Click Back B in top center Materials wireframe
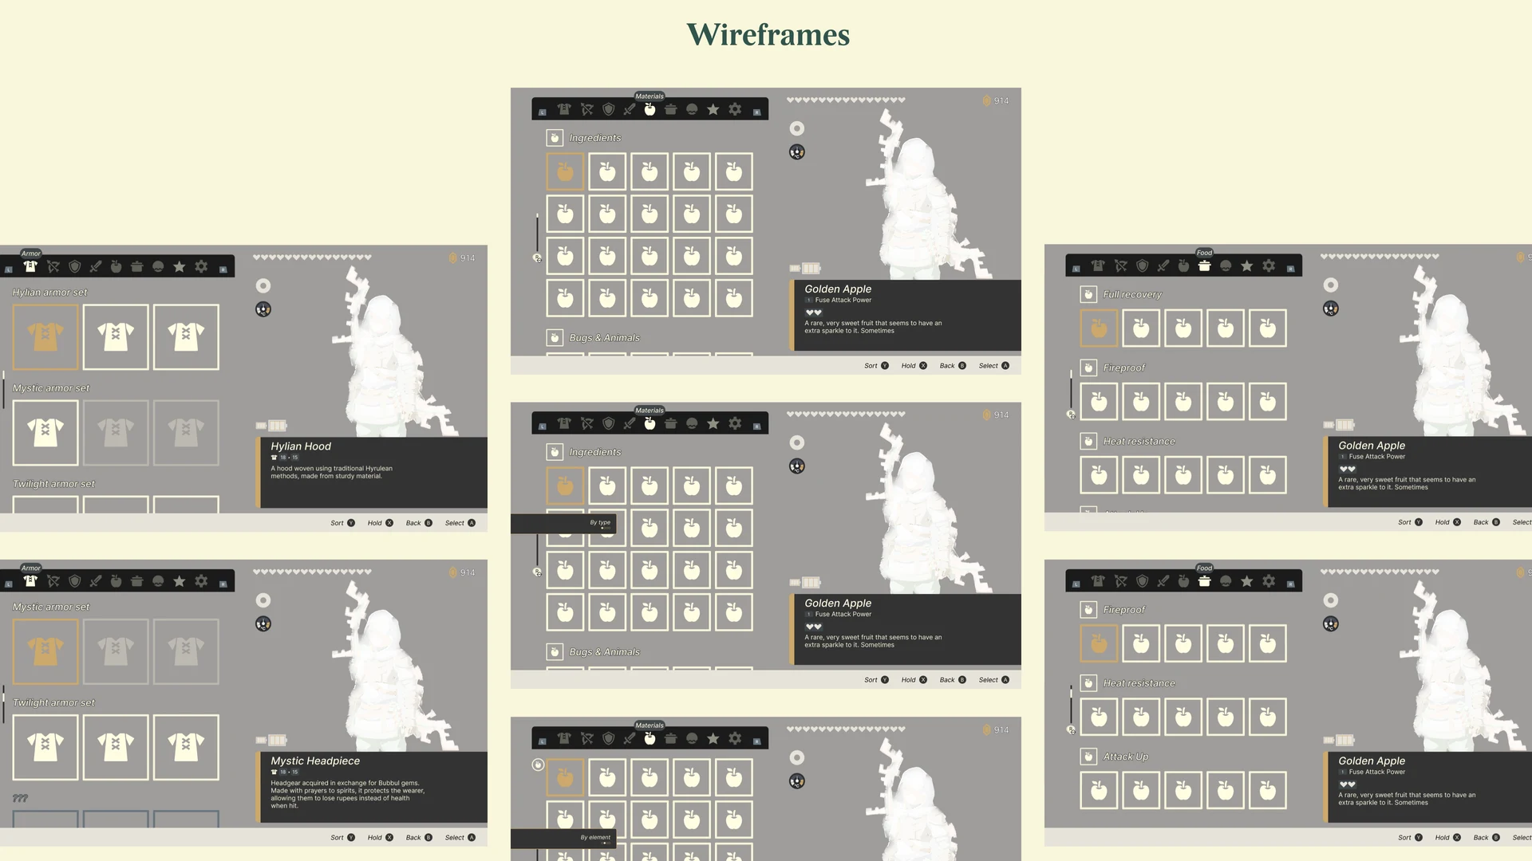Screen dimensions: 1532x861 pos(953,366)
